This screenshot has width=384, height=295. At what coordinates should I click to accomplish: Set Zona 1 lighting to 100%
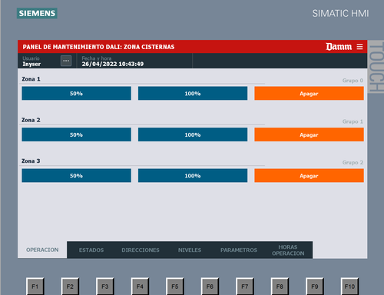click(x=193, y=94)
